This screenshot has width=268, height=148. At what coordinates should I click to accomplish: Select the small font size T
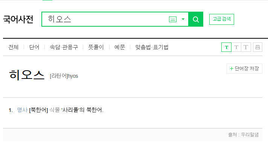tap(226, 47)
